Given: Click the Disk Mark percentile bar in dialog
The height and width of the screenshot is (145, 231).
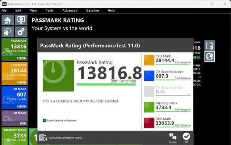Looking at the screenshot, I should point(173,127).
